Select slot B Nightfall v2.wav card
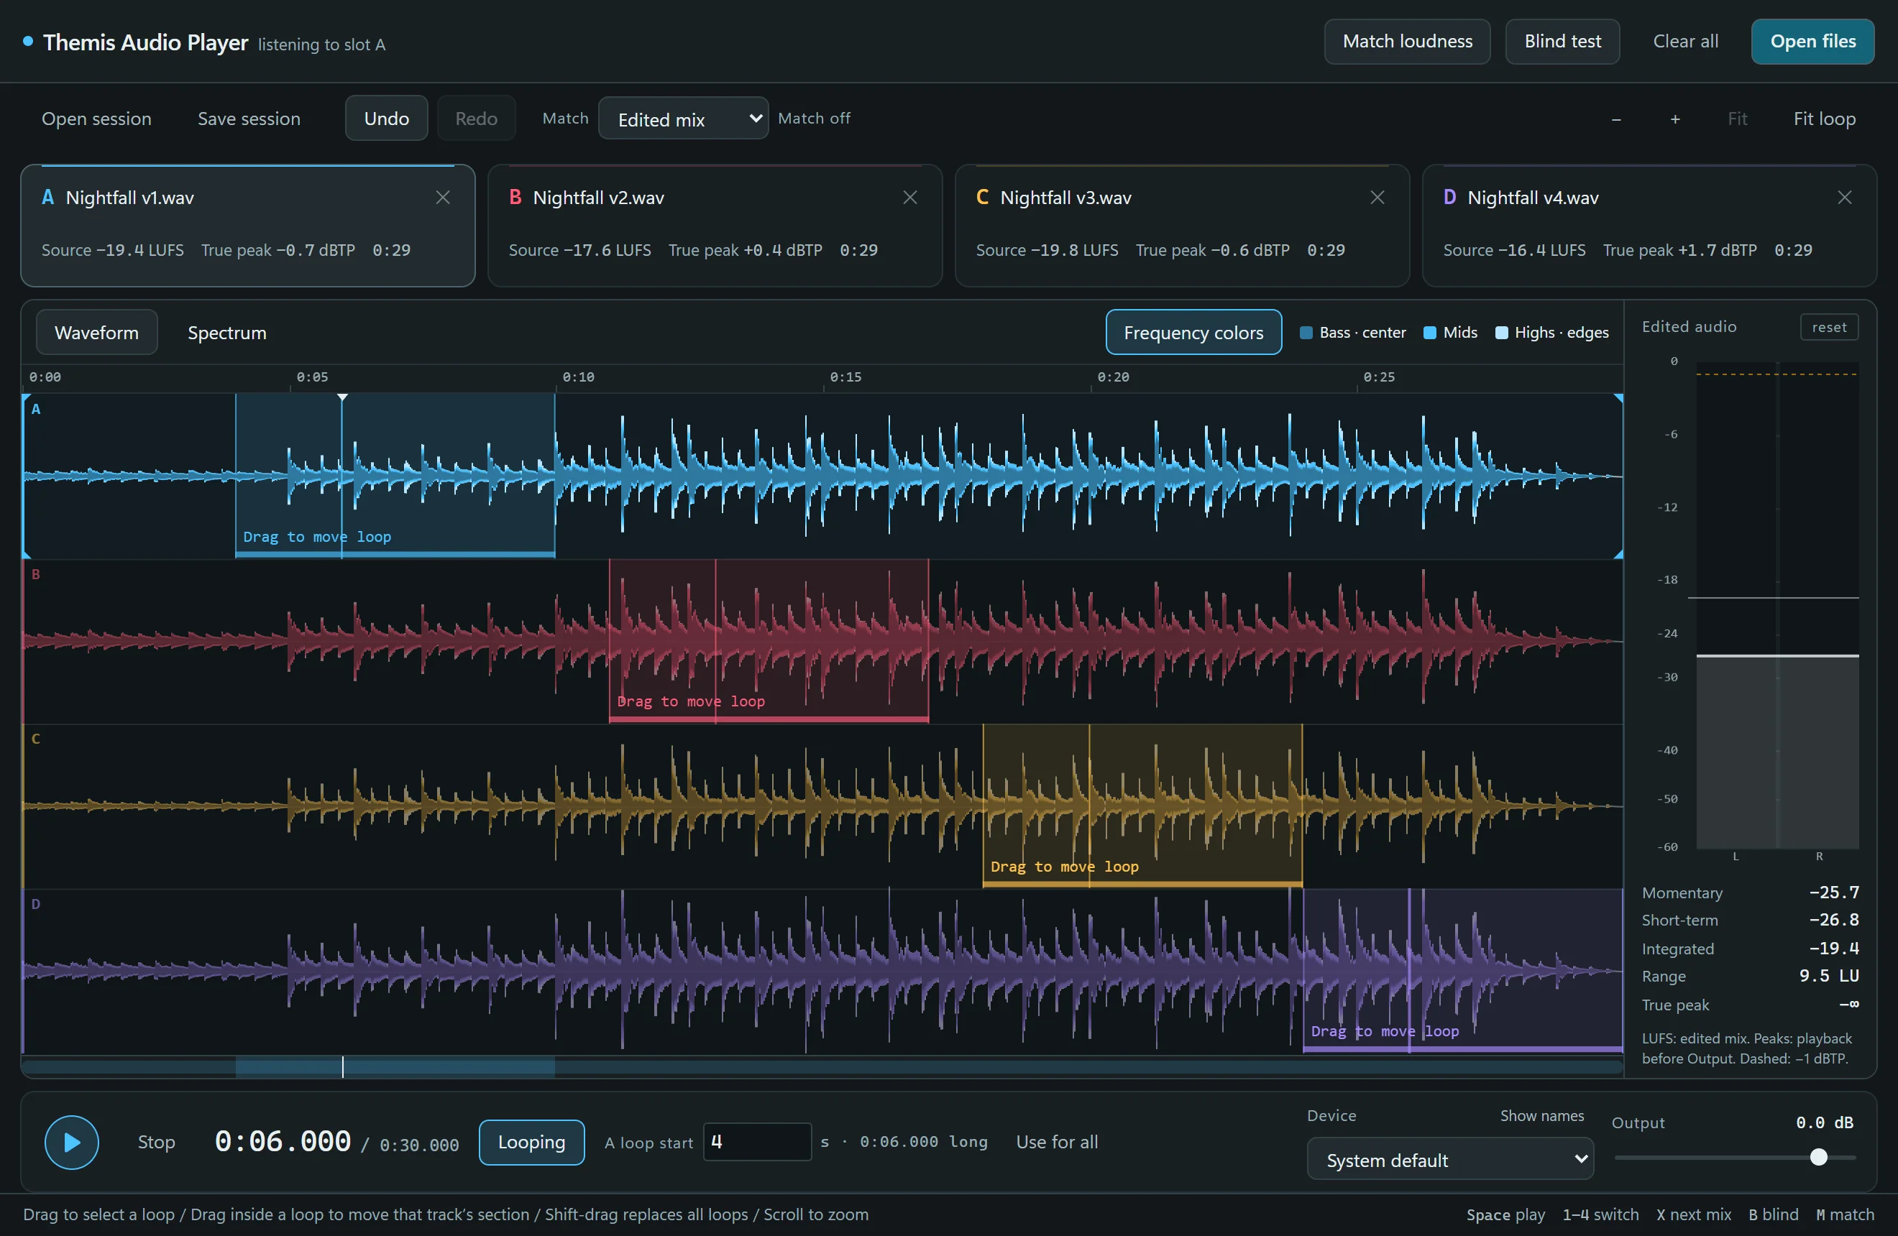This screenshot has width=1898, height=1236. 715,226
